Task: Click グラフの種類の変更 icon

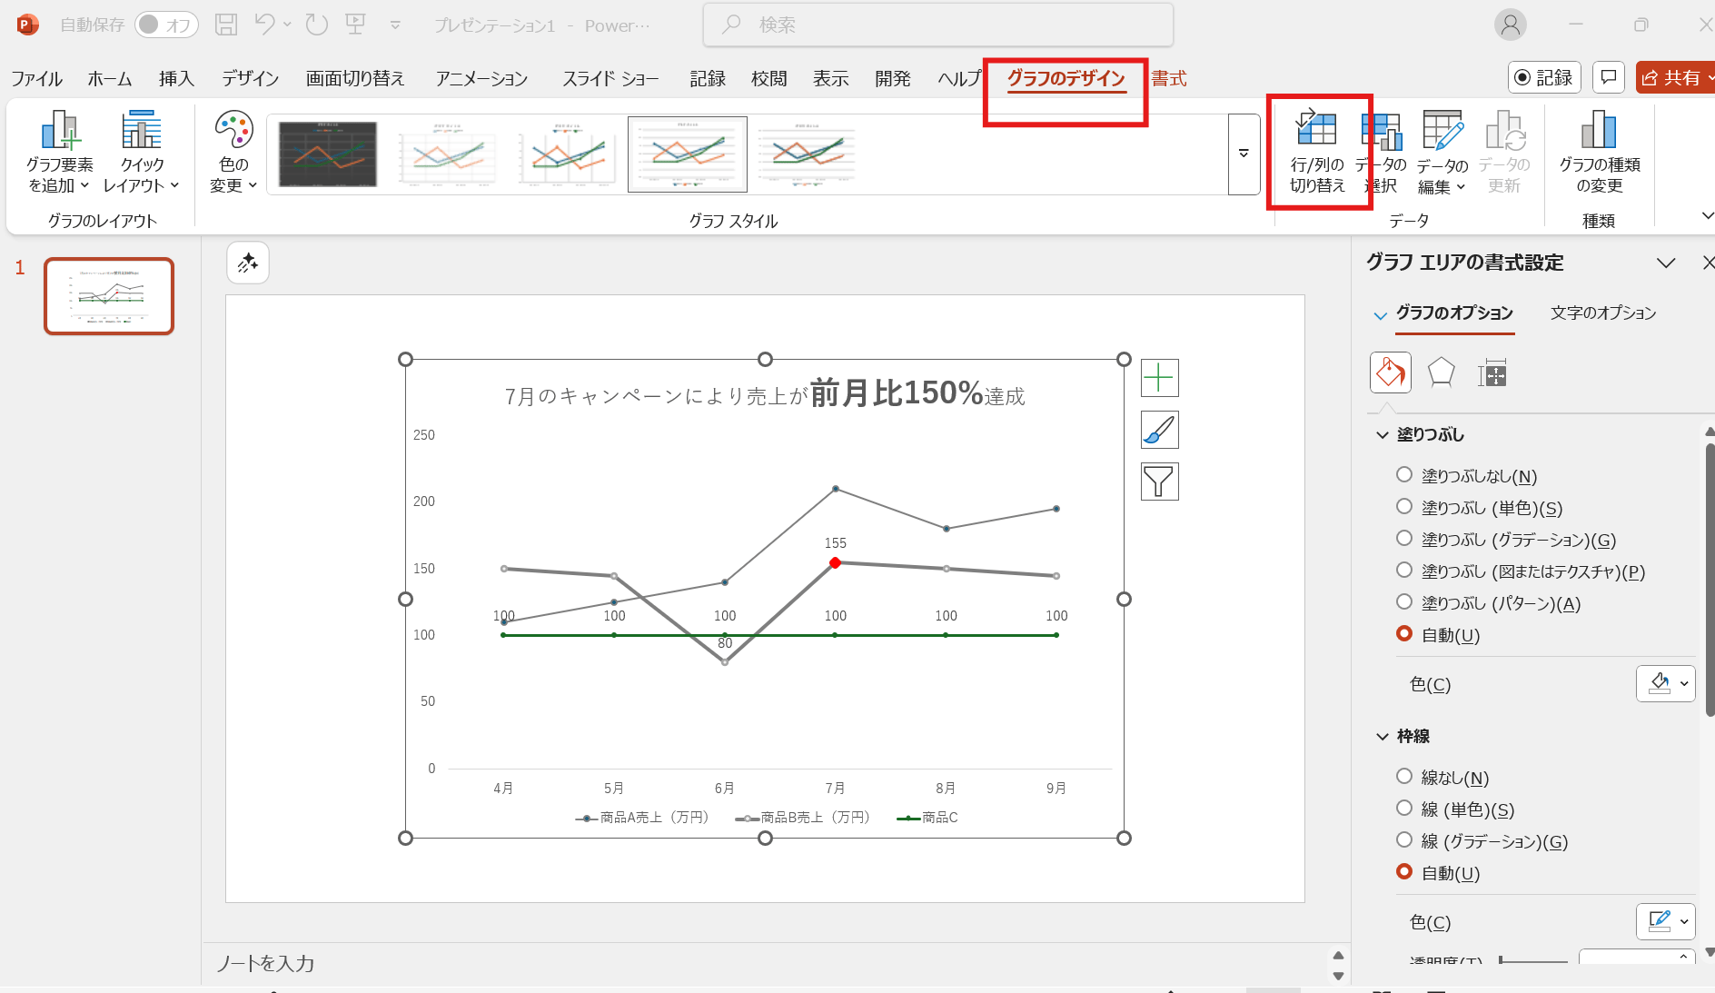Action: tap(1599, 154)
